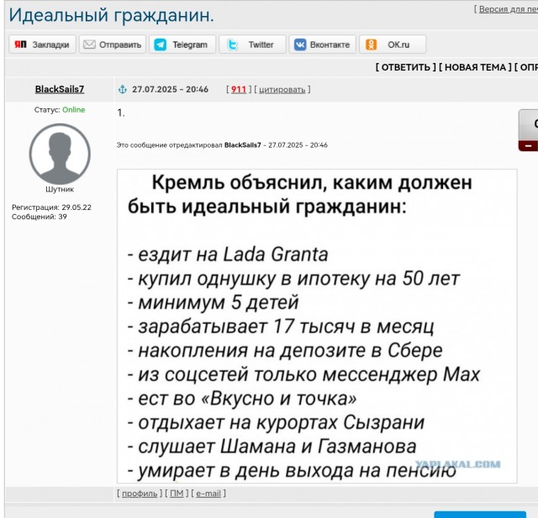Click the BlackSails7 avatar image
538x518 pixels.
click(60, 154)
